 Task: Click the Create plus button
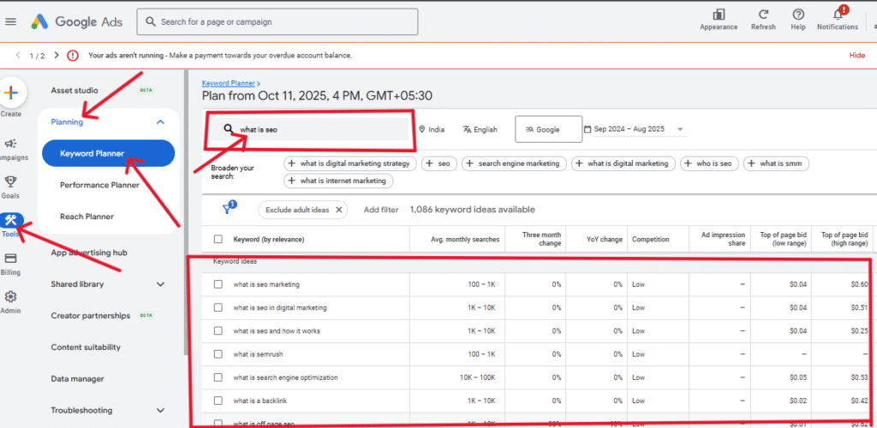coord(10,92)
